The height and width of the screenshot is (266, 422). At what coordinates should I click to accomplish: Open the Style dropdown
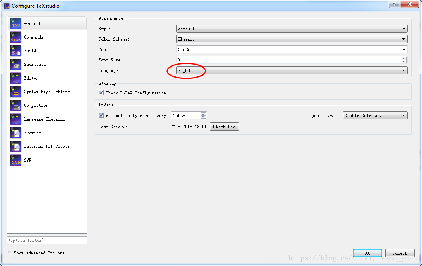(x=292, y=29)
